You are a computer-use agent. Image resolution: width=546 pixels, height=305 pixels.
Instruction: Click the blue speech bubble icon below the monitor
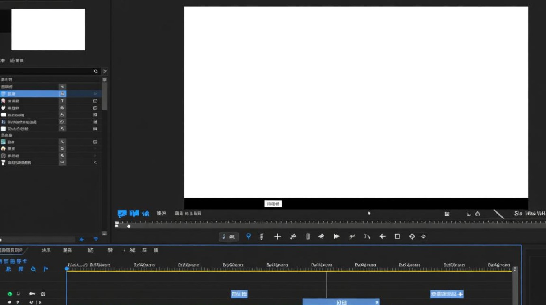point(122,213)
